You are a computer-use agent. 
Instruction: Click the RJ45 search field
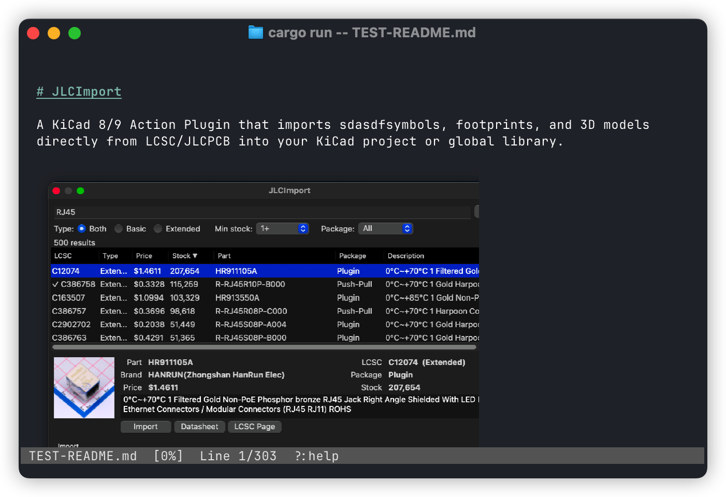click(262, 212)
